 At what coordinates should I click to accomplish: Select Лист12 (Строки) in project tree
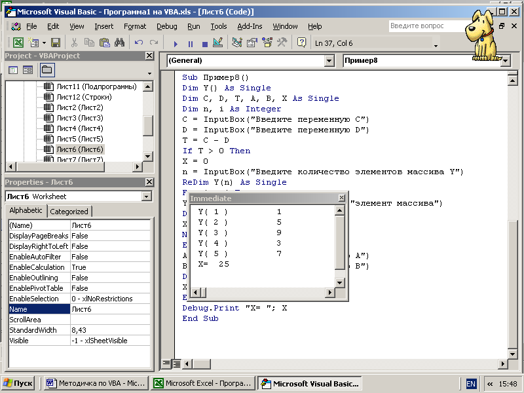84,97
